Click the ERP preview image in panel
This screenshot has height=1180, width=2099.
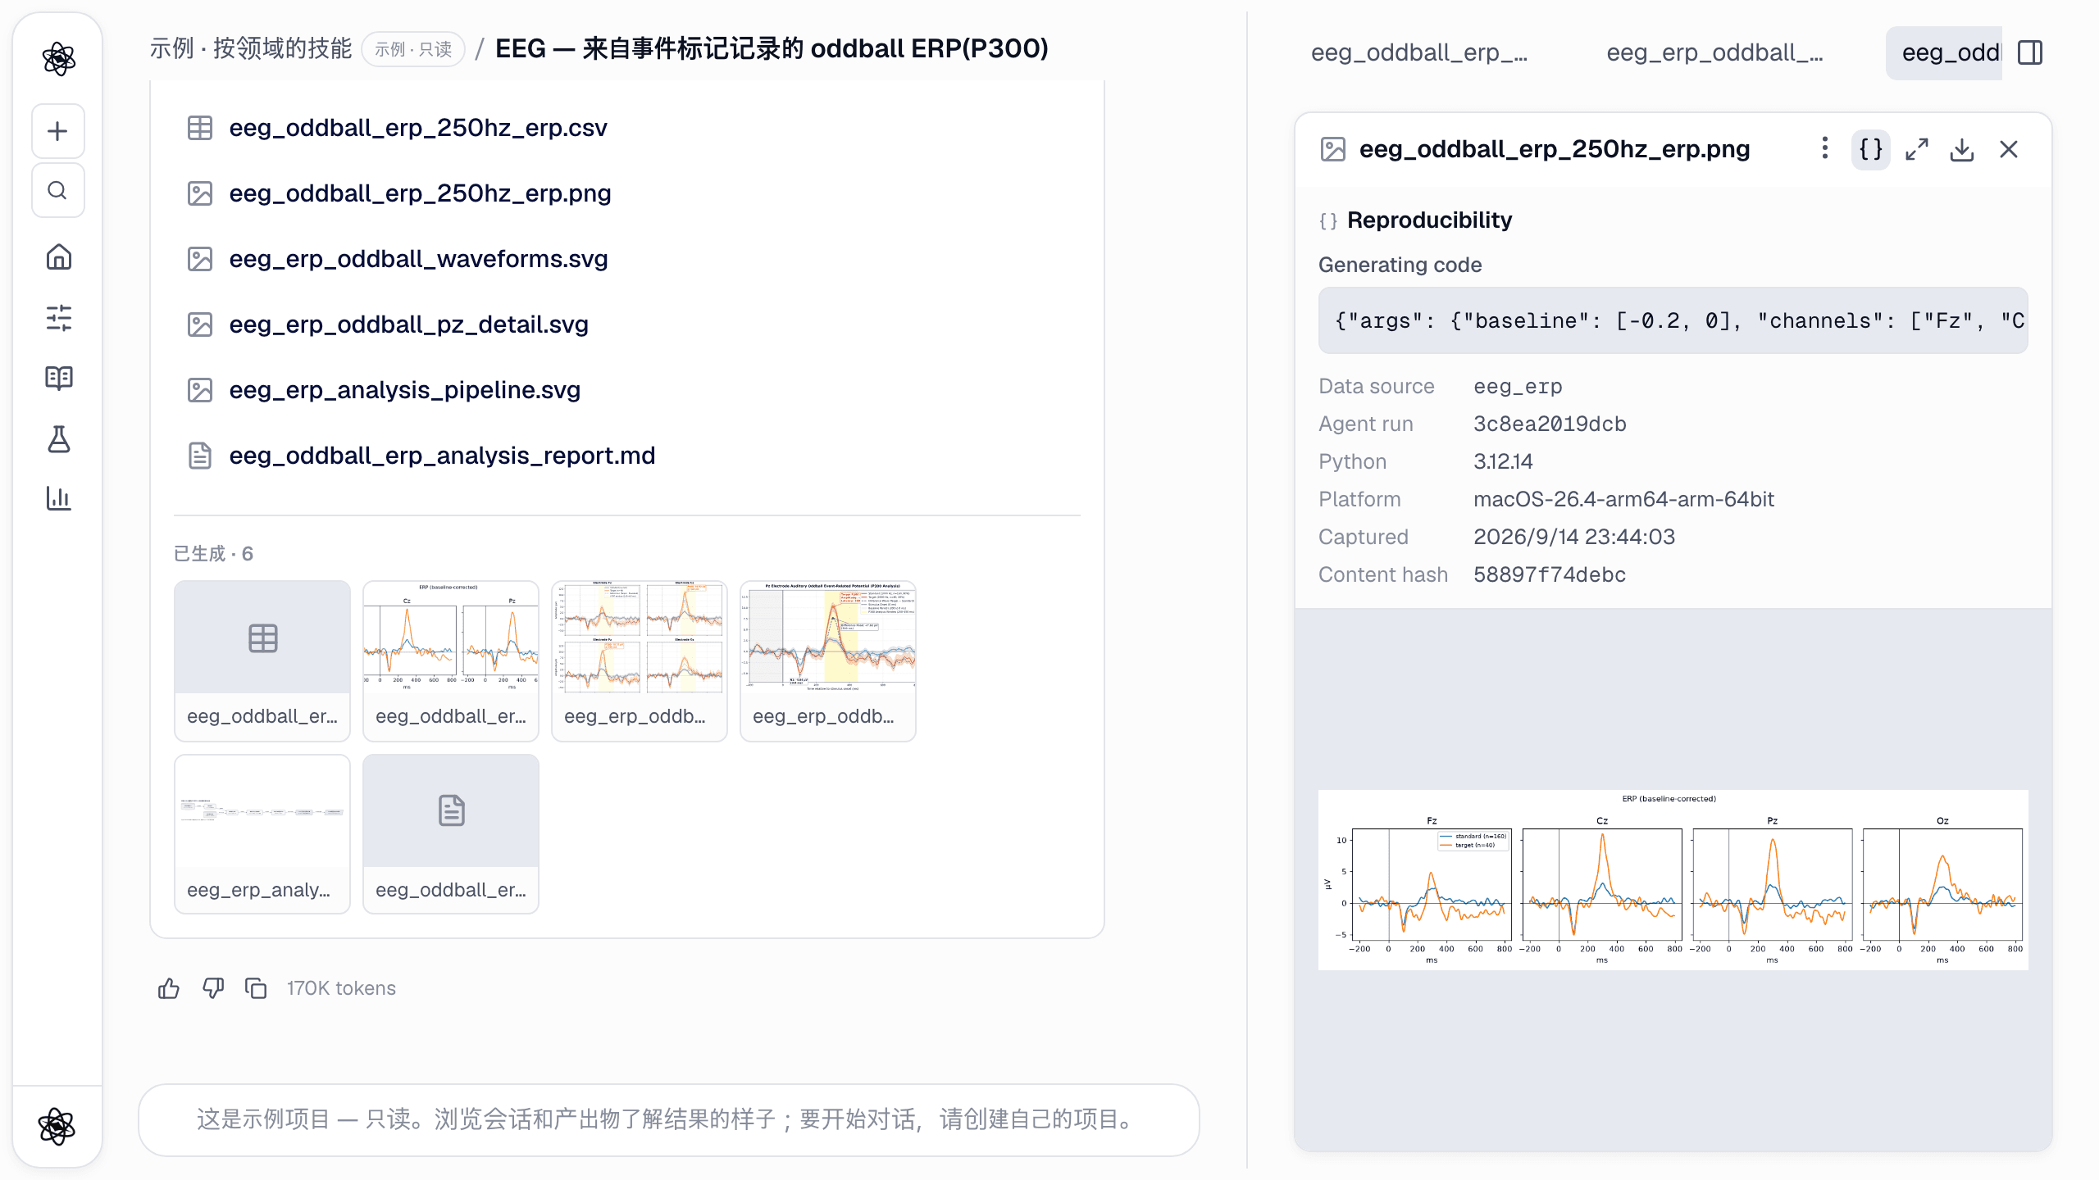click(x=1673, y=879)
